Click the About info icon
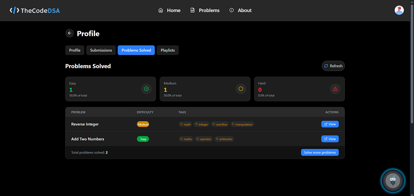The height and width of the screenshot is (196, 414). 231,10
